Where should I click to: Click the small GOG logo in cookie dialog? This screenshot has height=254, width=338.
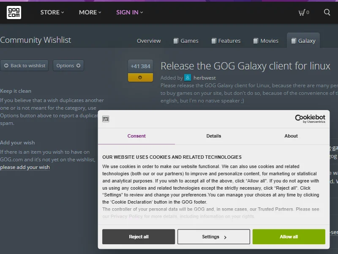pos(106,119)
